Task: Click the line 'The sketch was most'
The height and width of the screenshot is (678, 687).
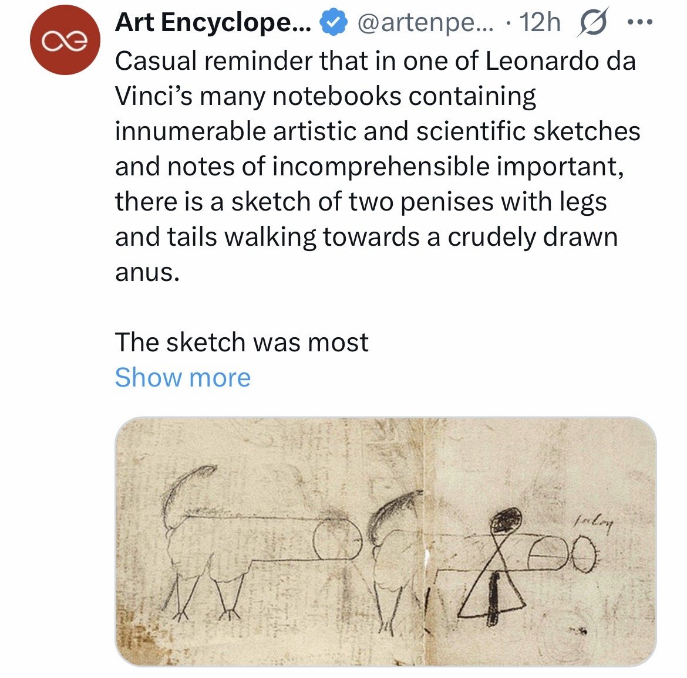Action: (x=241, y=342)
